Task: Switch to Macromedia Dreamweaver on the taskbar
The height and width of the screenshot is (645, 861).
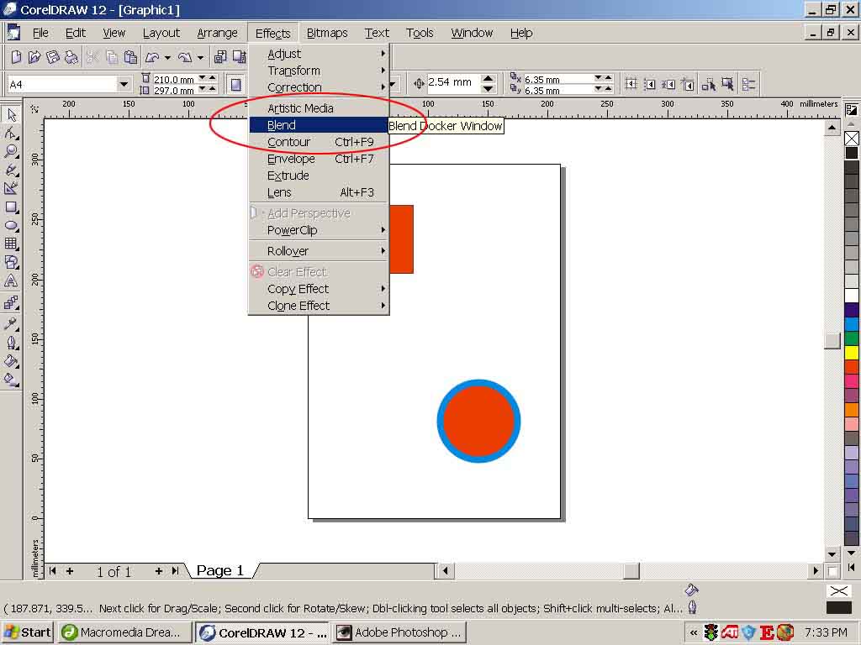Action: pyautogui.click(x=125, y=632)
